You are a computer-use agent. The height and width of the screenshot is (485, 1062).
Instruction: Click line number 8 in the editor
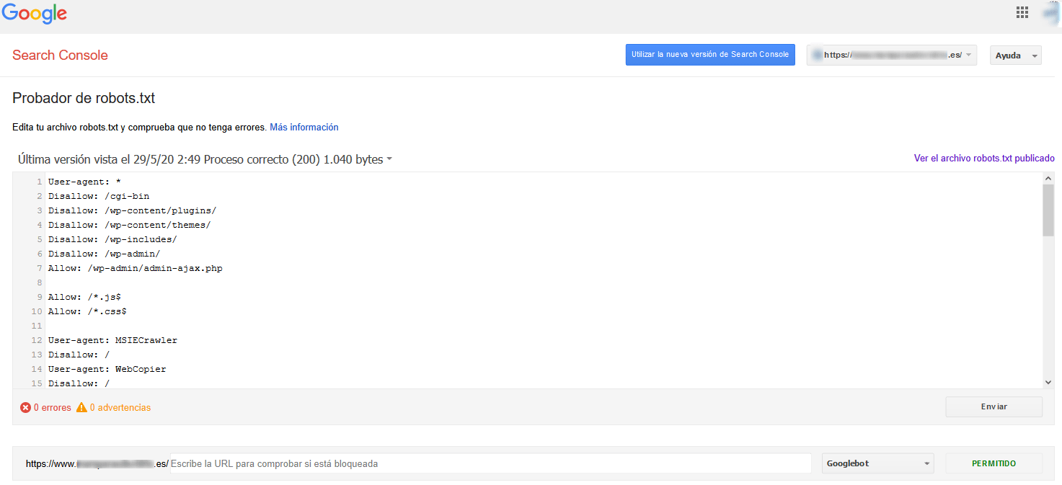40,282
